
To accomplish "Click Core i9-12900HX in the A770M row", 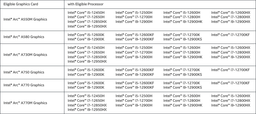I will pos(231,105).
